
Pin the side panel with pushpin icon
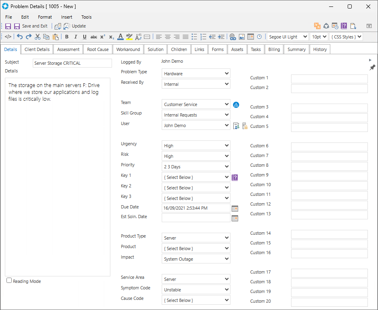372,68
